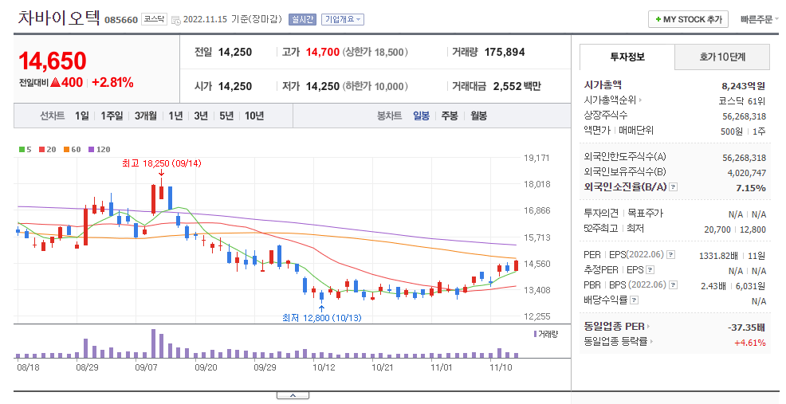Click the 10/12 date label on chart axis
The width and height of the screenshot is (786, 404).
[324, 367]
